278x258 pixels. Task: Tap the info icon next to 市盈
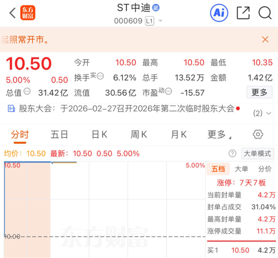pyautogui.click(x=168, y=91)
